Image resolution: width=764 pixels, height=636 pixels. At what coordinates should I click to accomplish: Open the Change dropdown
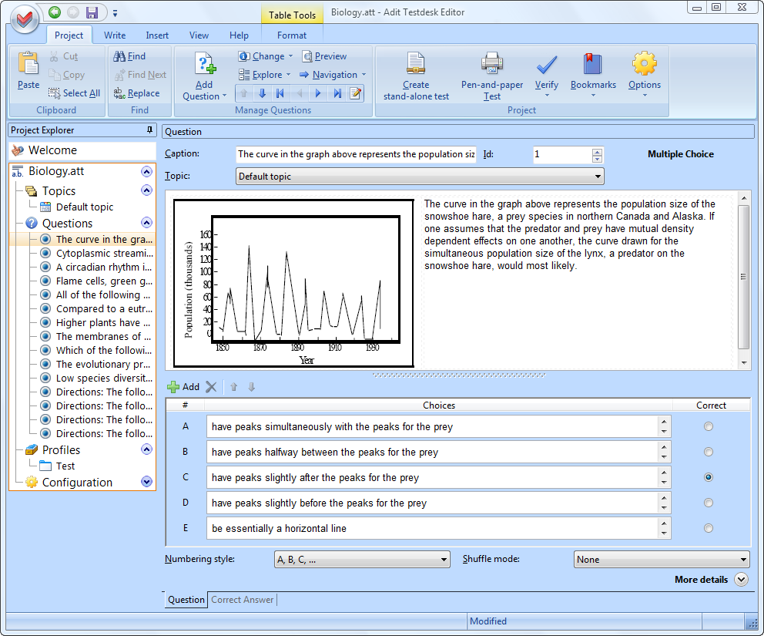click(x=266, y=56)
